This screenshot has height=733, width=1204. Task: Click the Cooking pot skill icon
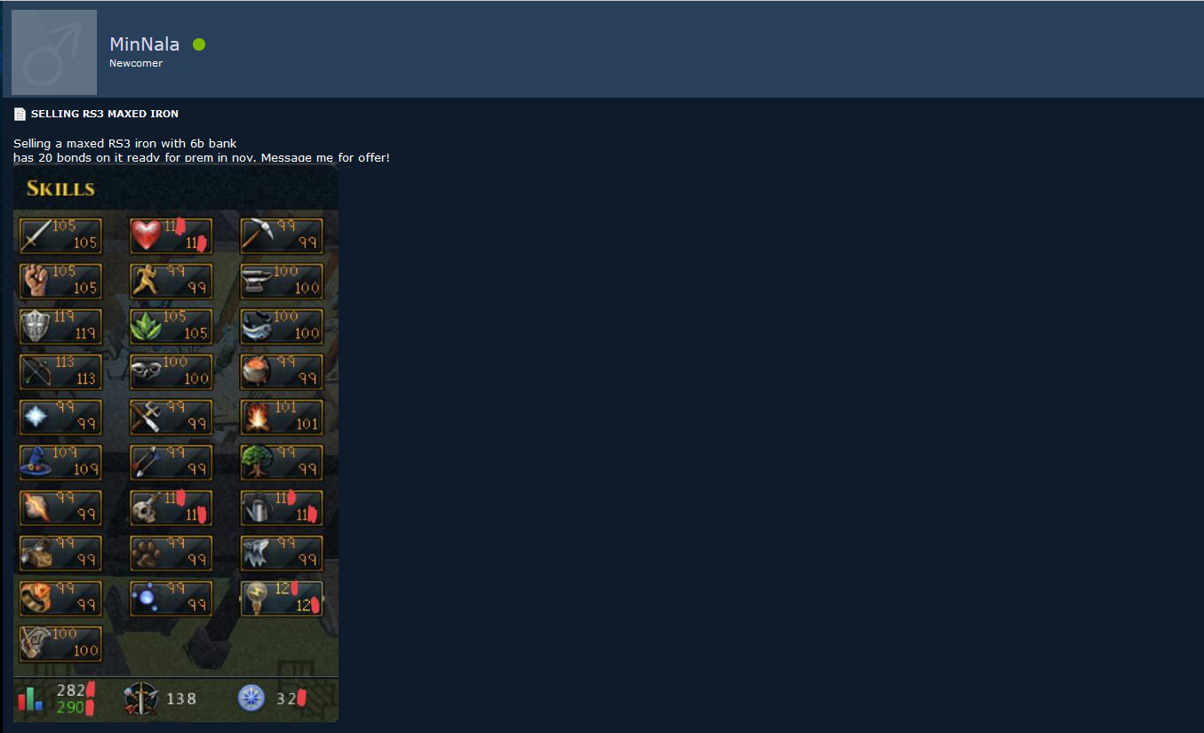click(257, 371)
